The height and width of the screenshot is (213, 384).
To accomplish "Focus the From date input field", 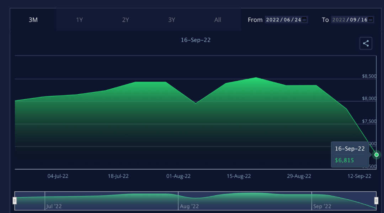I will point(283,20).
